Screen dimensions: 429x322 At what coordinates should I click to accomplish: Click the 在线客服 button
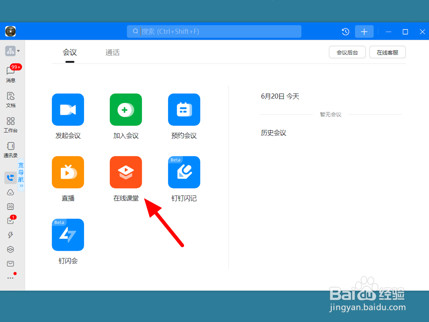click(388, 52)
